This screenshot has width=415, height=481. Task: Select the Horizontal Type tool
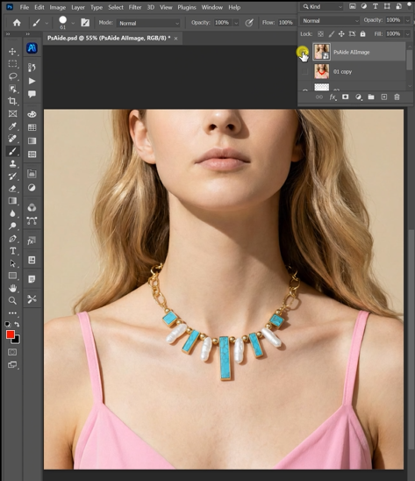(x=12, y=251)
